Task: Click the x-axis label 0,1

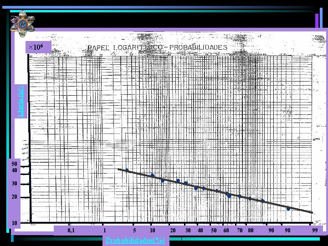Action: (x=71, y=231)
